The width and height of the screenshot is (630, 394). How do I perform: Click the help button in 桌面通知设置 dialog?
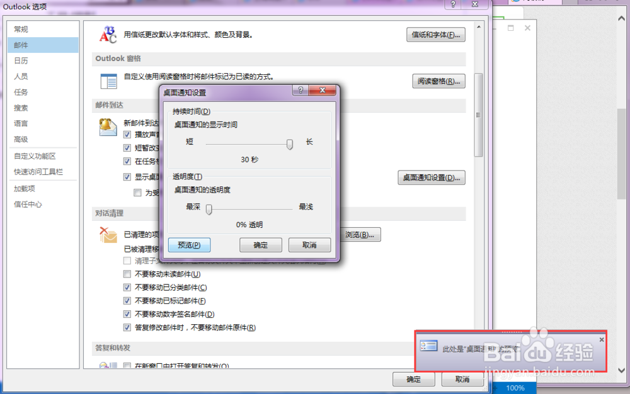click(301, 90)
